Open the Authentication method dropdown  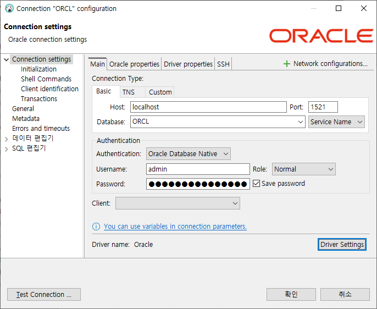point(188,153)
